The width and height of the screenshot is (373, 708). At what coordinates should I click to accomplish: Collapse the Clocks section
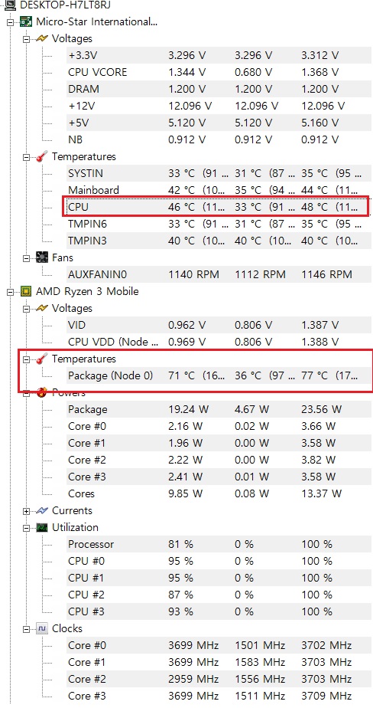tap(27, 629)
